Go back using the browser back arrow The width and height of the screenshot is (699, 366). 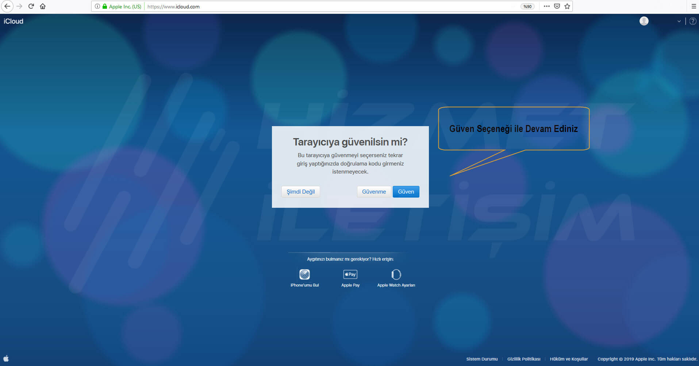[x=7, y=6]
